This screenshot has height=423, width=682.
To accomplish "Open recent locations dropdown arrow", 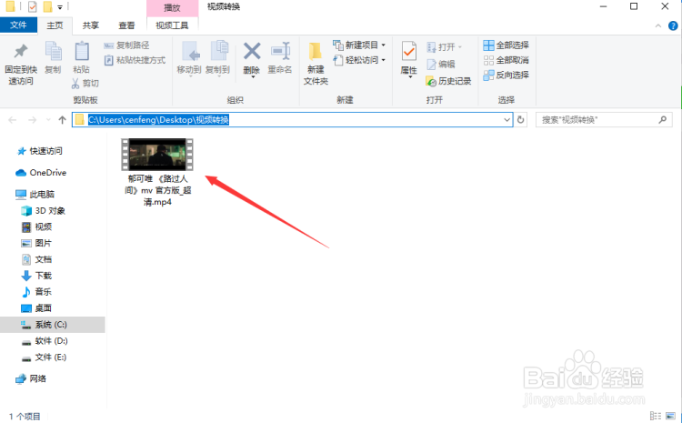I will tap(48, 120).
